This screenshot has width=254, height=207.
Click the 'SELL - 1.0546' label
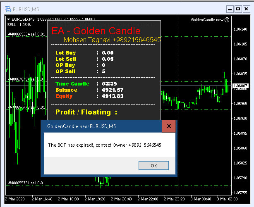coord(19,25)
